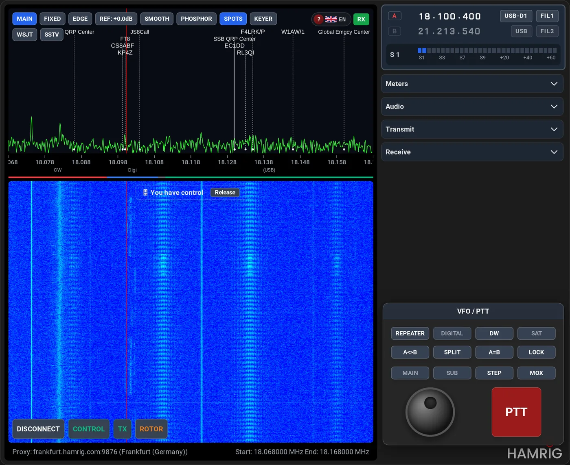This screenshot has height=465, width=570.
Task: Click the S-meter signal bar
Action: [x=487, y=50]
